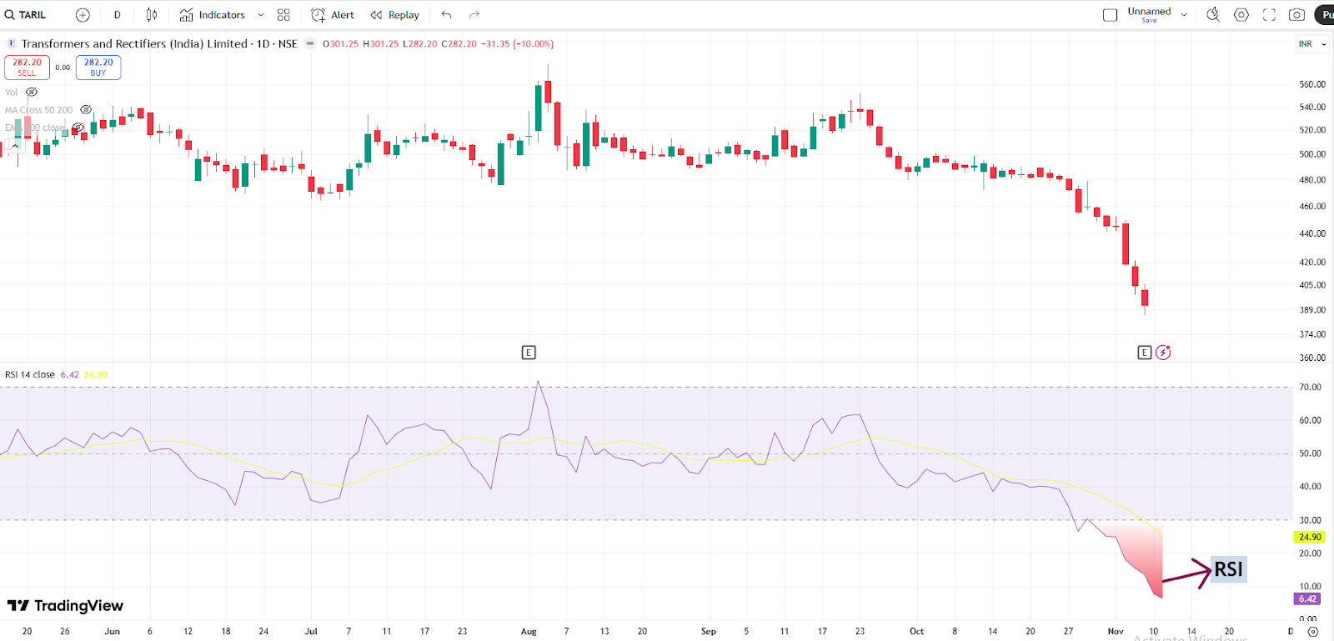The width and height of the screenshot is (1334, 641).
Task: Toggle the layout checkbox beside Unnamed
Action: [x=1110, y=15]
